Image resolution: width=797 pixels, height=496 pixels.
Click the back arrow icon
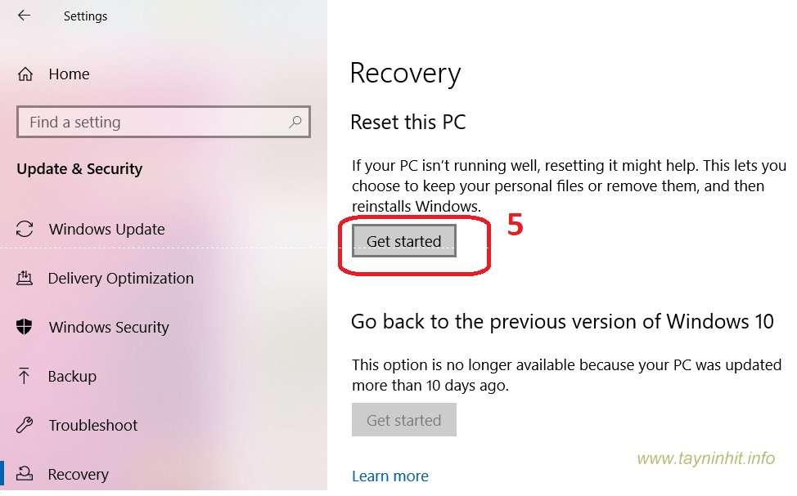tap(24, 16)
